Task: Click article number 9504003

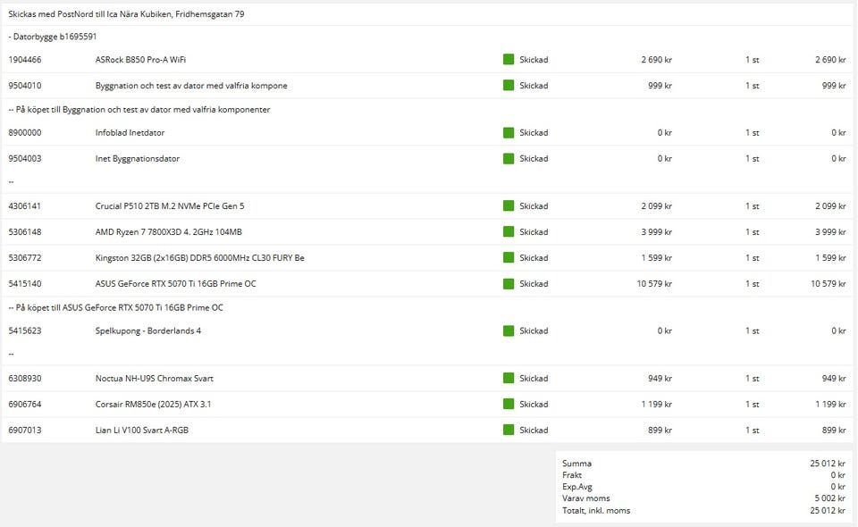Action: (25, 158)
